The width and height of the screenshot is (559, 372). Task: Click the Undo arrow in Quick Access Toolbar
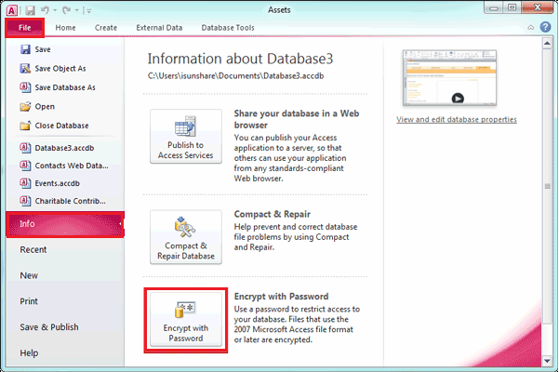(x=45, y=10)
